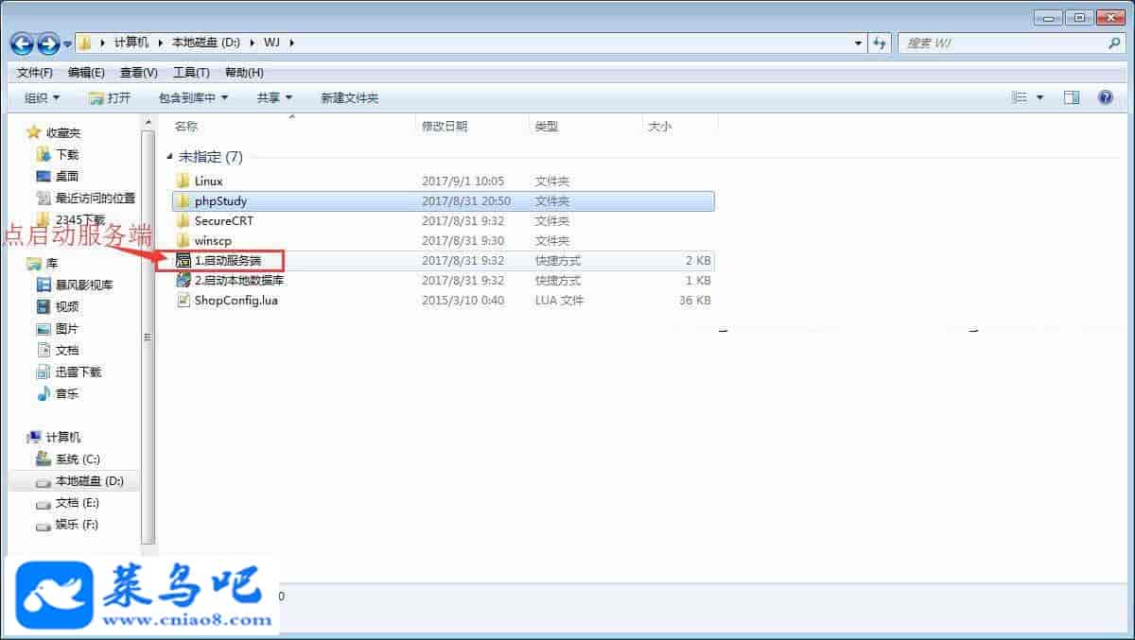The width and height of the screenshot is (1135, 640).
Task: Open the view options dropdown arrow
Action: (x=1040, y=98)
